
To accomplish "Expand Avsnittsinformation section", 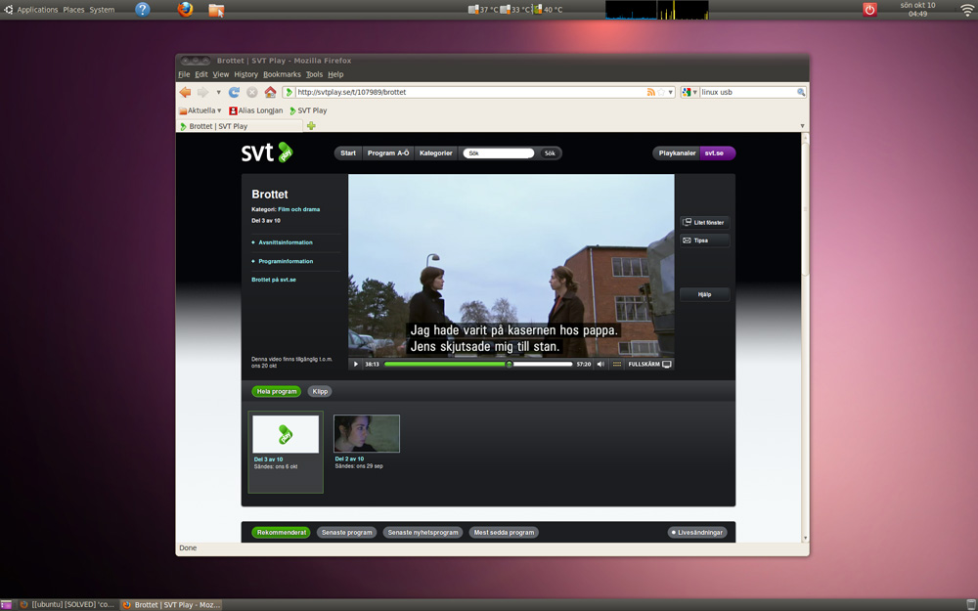I will coord(285,242).
